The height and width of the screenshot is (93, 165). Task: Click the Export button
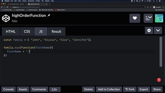(144, 89)
